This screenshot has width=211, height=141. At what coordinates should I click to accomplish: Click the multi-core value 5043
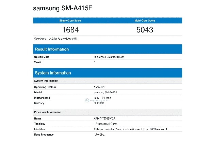click(145, 30)
